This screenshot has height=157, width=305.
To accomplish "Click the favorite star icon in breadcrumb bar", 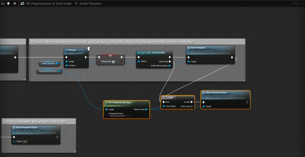I will pos(3,3).
